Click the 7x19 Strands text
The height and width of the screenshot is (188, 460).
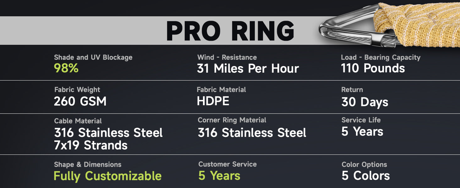point(91,145)
